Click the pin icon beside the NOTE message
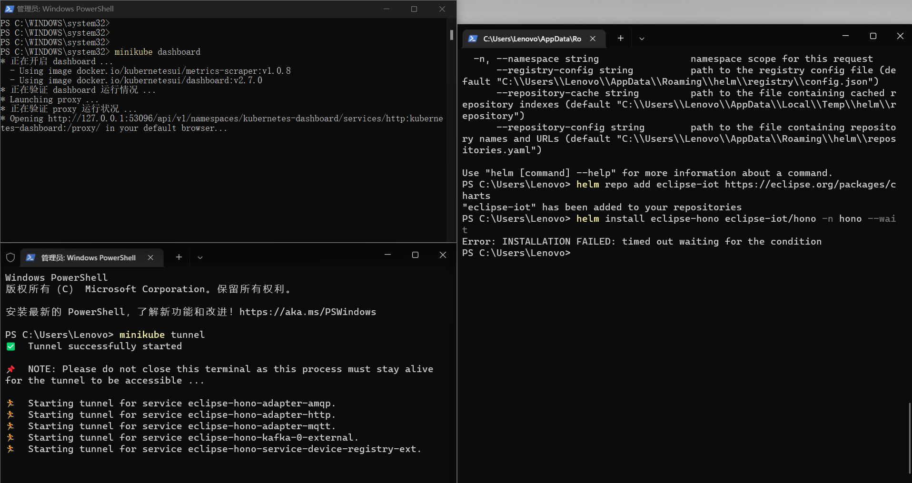 10,369
